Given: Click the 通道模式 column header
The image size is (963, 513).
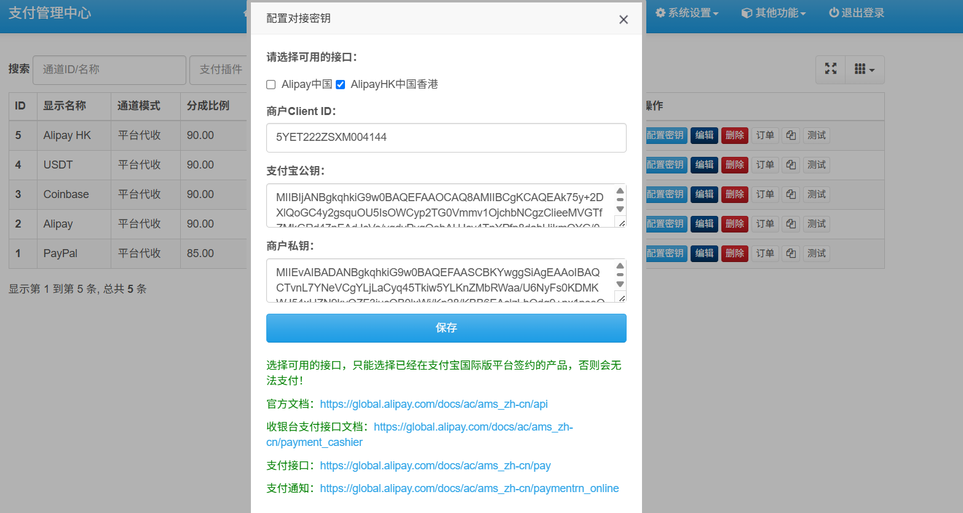Looking at the screenshot, I should pos(146,106).
